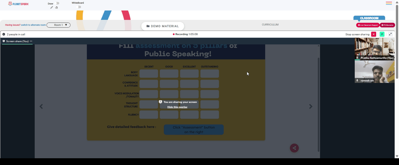This screenshot has width=399, height=165.
Task: Select Body Language Decent box
Action: coord(148,74)
